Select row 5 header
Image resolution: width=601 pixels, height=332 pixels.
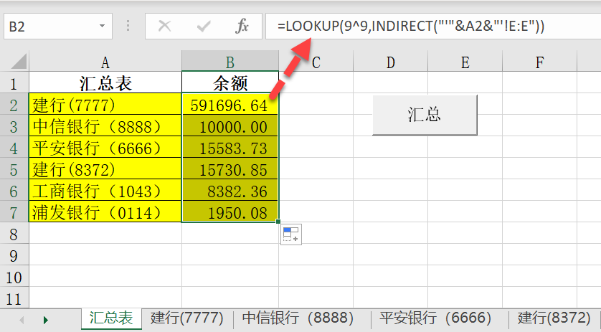click(x=14, y=169)
